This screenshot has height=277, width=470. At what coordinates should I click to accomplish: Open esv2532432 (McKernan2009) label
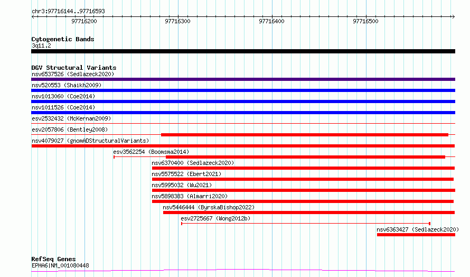[71, 118]
